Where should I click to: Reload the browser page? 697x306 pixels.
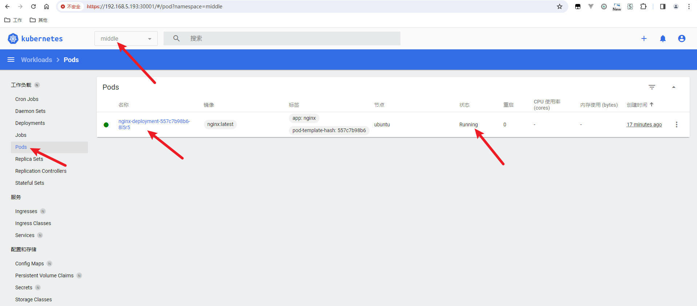33,7
